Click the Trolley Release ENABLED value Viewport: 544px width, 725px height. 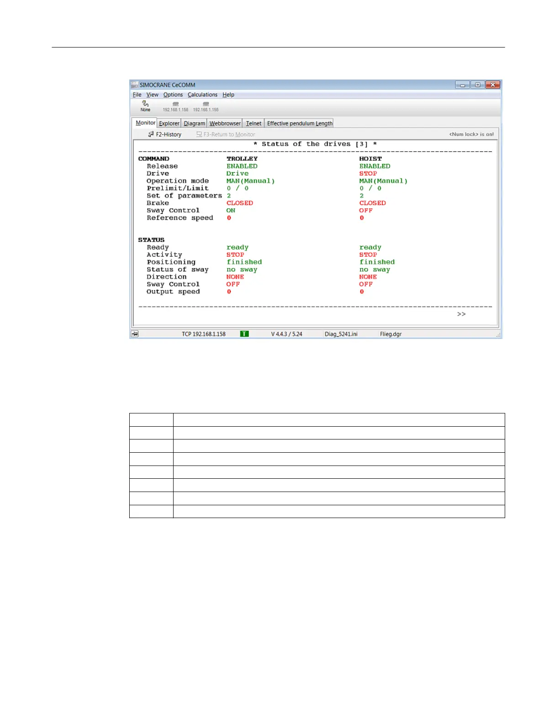242,166
